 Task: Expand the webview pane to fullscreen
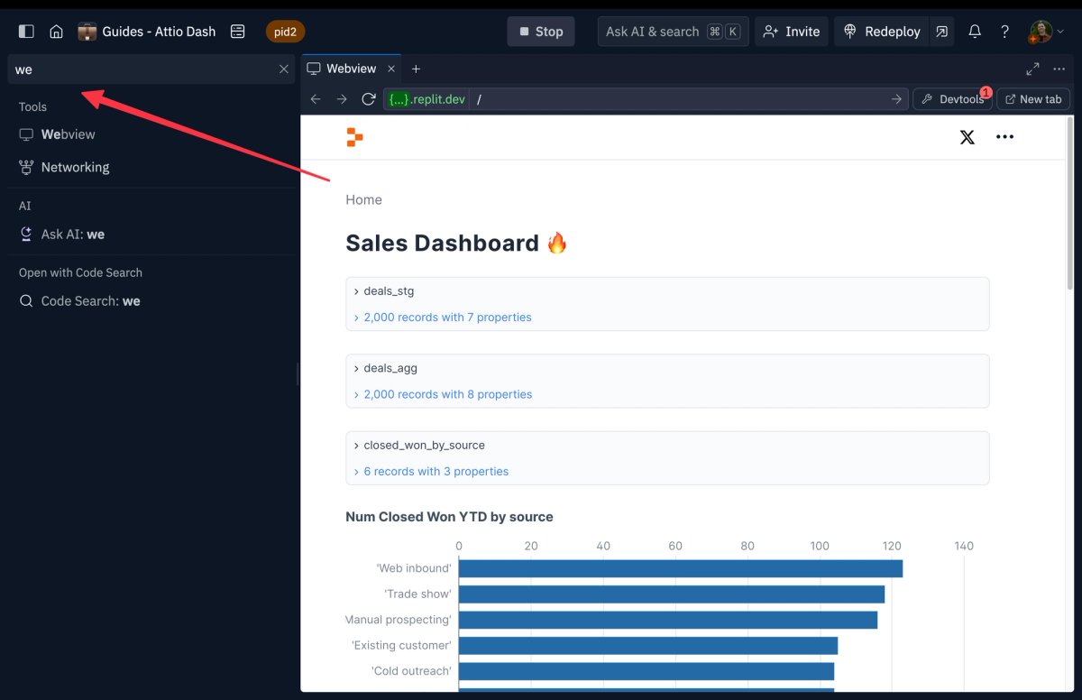(x=1032, y=68)
